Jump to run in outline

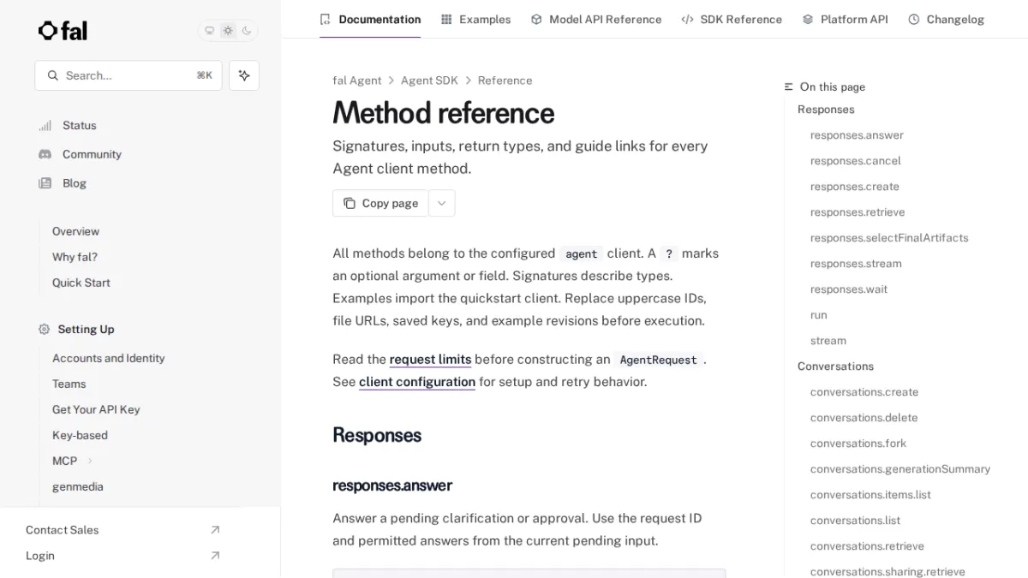pos(819,315)
